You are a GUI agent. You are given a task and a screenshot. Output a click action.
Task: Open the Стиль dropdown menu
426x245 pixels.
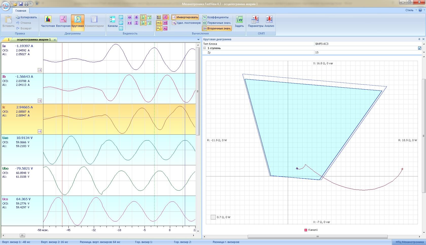tap(411, 10)
